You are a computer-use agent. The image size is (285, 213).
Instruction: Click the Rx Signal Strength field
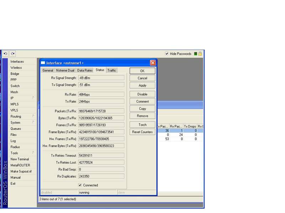(101, 78)
